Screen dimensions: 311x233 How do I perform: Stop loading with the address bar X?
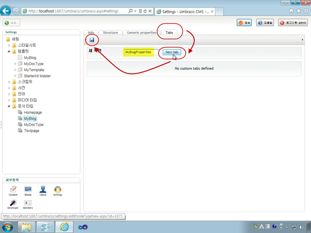click(150, 11)
